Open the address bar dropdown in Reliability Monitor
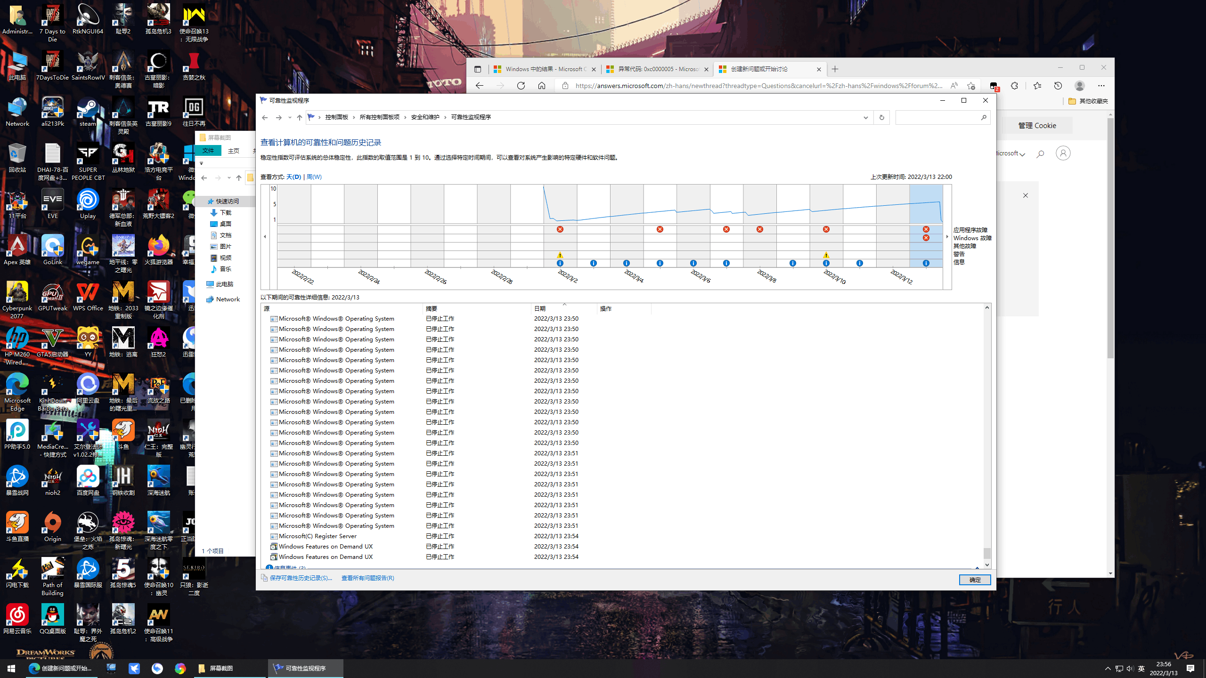The image size is (1206, 678). [x=865, y=117]
